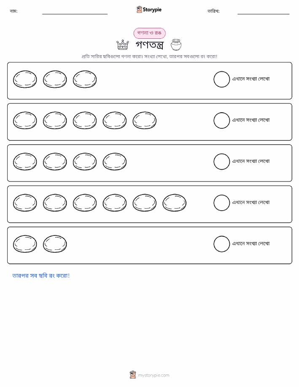Image resolution: width=299 pixels, height=387 pixels.
Task: Click the blue তারপর সব ছবি রং করো text
Action: click(41, 276)
